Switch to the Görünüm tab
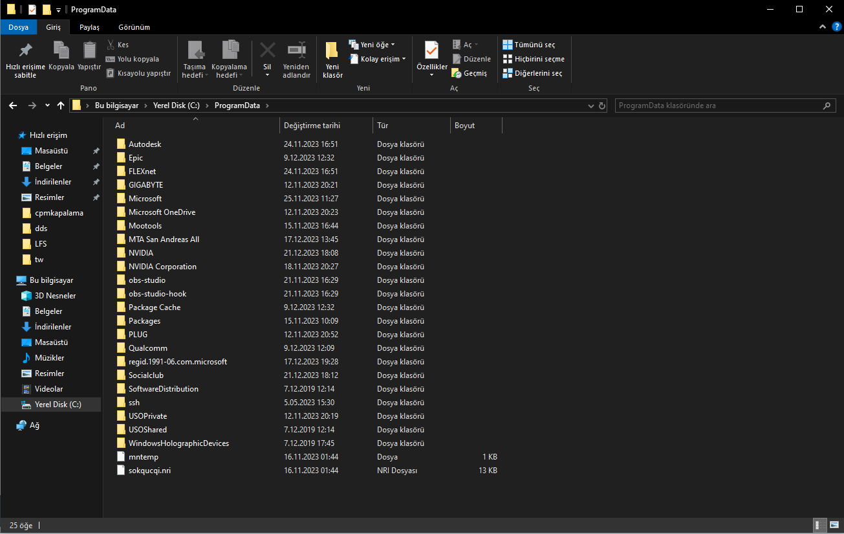Image resolution: width=844 pixels, height=534 pixels. click(x=134, y=27)
